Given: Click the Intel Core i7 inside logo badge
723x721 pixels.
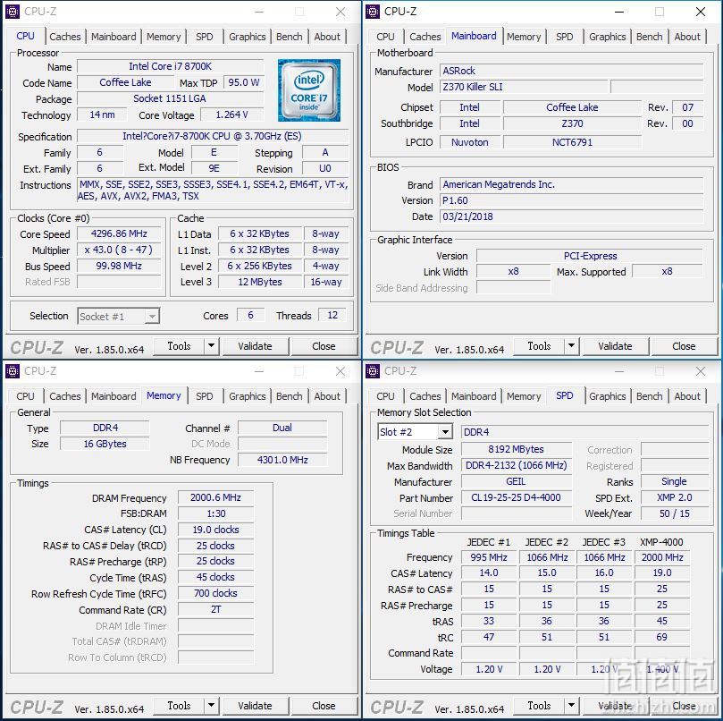Looking at the screenshot, I should click(x=309, y=90).
